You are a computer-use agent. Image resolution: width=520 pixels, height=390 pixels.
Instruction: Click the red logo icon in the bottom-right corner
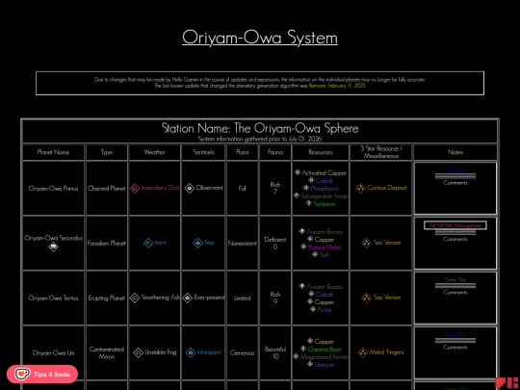tap(507, 383)
